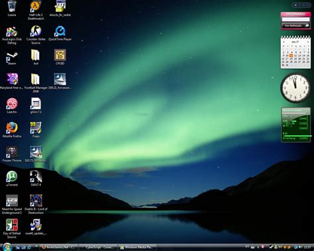Launch SWAT 4 game shortcut
This screenshot has width=314, height=251.
click(x=36, y=178)
